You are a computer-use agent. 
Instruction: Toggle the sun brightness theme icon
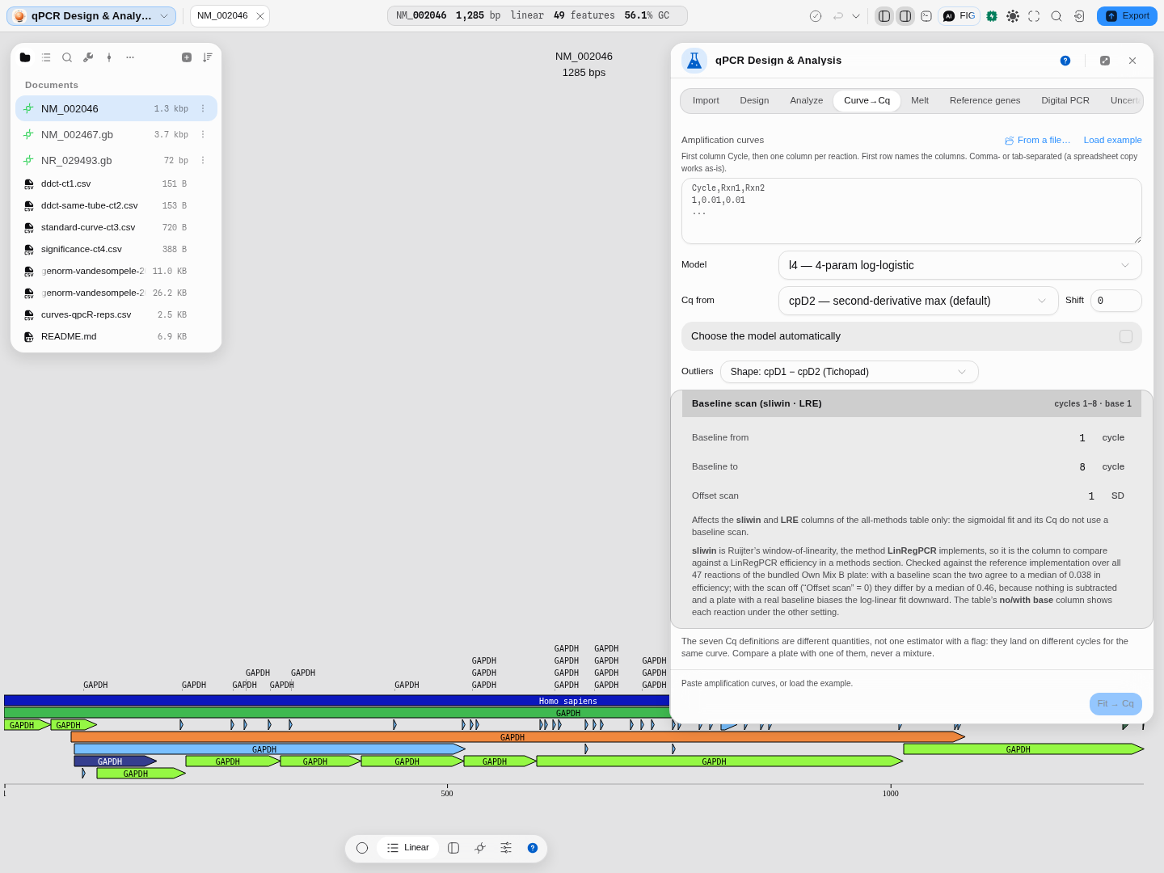tap(1013, 16)
